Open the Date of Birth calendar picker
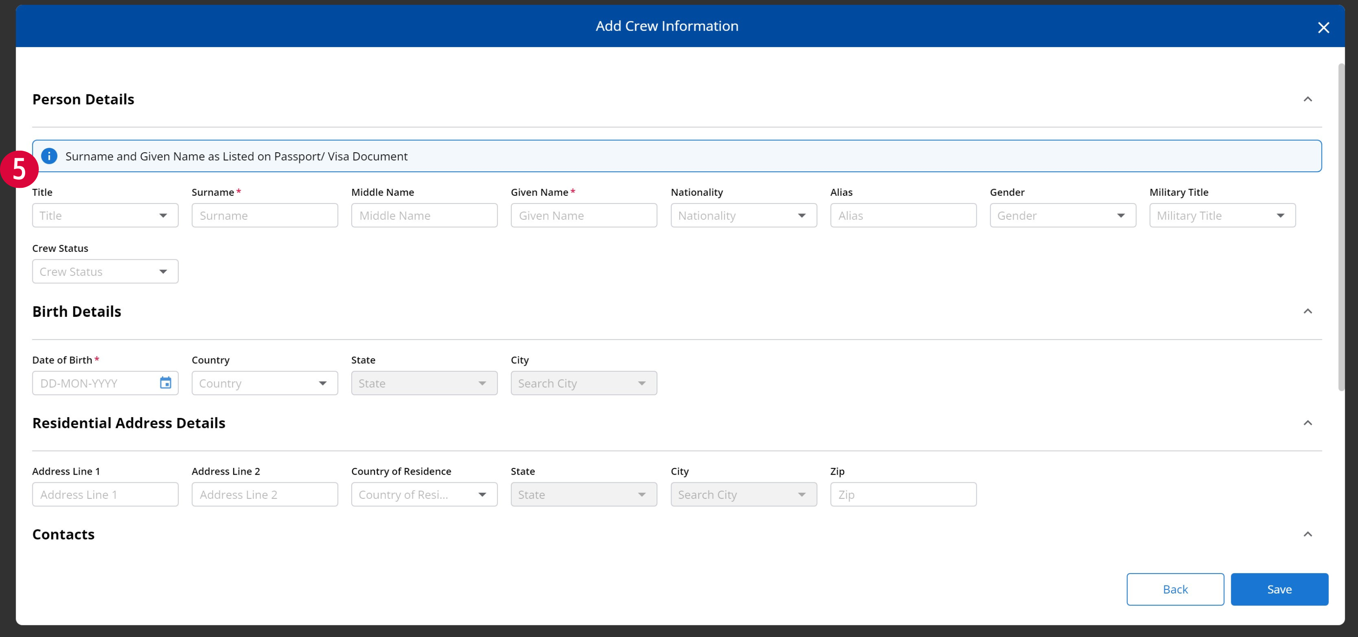Viewport: 1358px width, 637px height. (166, 383)
